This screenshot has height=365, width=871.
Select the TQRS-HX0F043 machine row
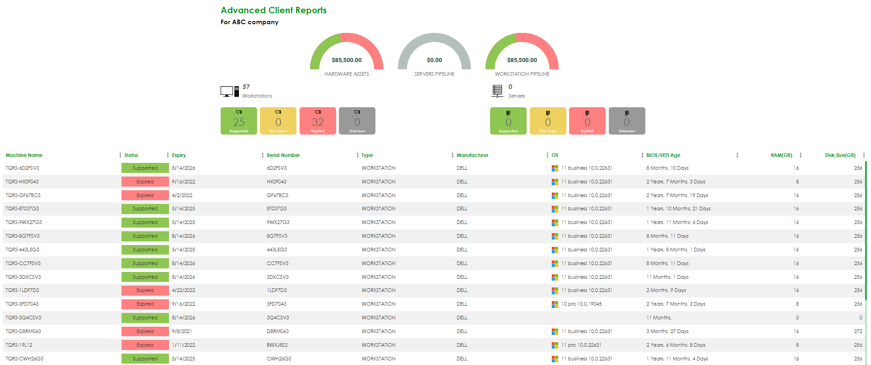click(x=22, y=182)
